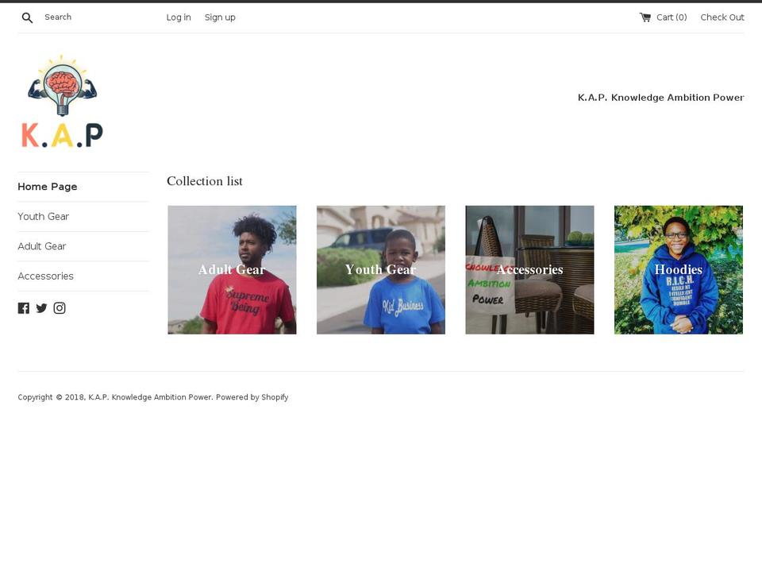The image size is (762, 572).
Task: Open the Twitter social link icon
Action: (x=41, y=308)
